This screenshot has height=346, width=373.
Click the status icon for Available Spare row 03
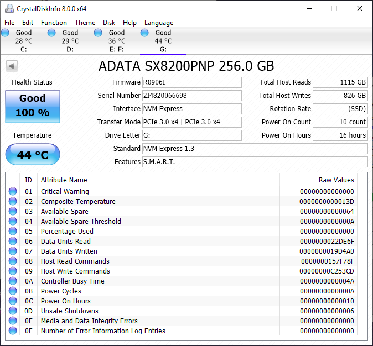point(13,211)
